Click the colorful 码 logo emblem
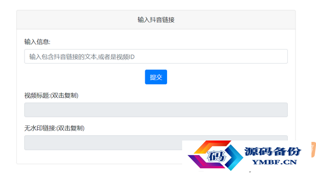The image size is (316, 176). pyautogui.click(x=215, y=156)
